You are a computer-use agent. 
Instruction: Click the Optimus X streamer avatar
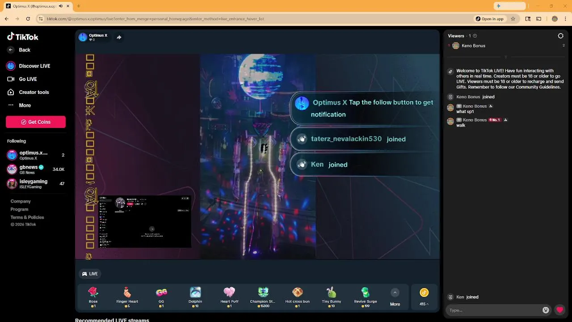click(x=83, y=37)
